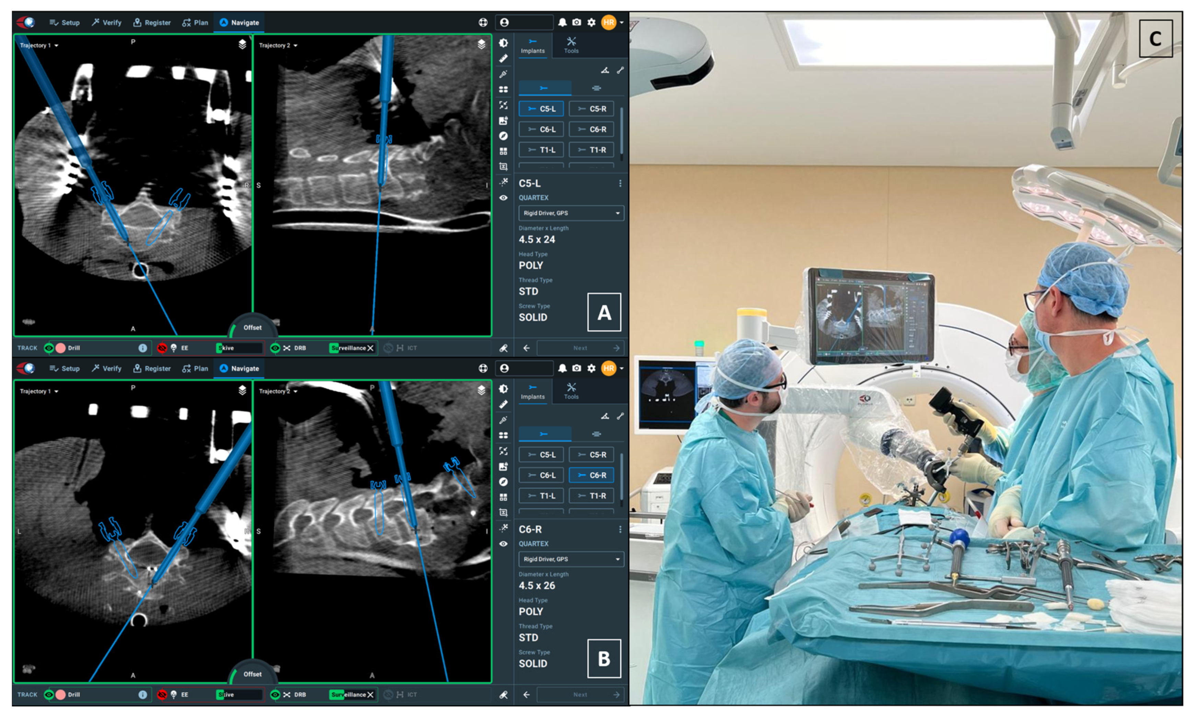Toggle DRB visibility eye in panel A
The width and height of the screenshot is (1195, 716).
(275, 348)
